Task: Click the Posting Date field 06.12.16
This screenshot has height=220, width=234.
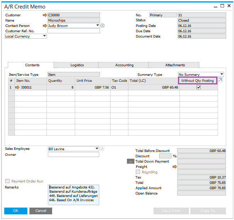Action: coord(202,26)
